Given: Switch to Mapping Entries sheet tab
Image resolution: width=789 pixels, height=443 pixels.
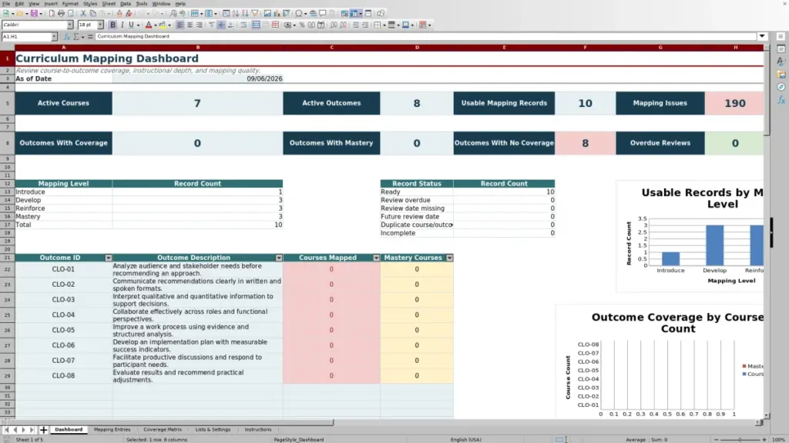Looking at the screenshot, I should coord(112,430).
